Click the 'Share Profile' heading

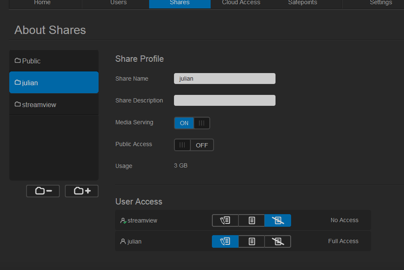click(x=139, y=59)
